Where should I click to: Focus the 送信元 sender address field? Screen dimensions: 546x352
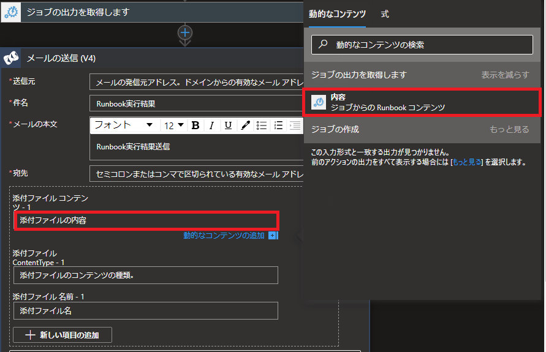(196, 82)
